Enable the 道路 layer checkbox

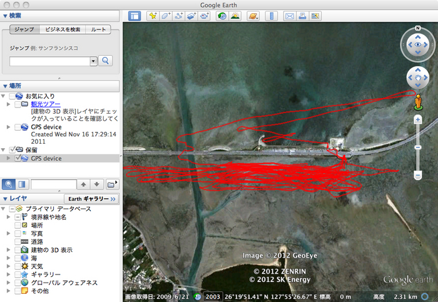[18, 242]
